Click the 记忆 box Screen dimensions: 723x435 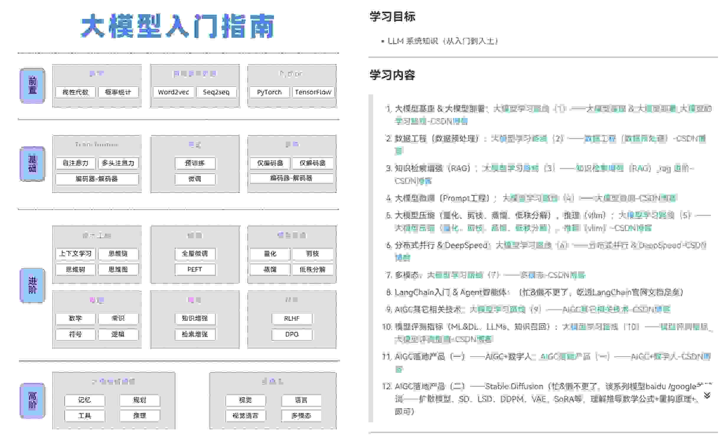(x=85, y=400)
